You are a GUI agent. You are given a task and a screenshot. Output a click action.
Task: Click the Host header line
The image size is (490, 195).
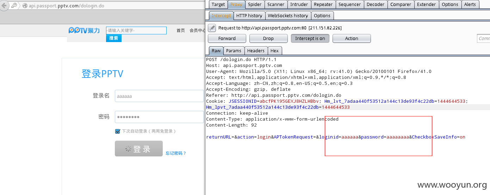tap(244, 66)
